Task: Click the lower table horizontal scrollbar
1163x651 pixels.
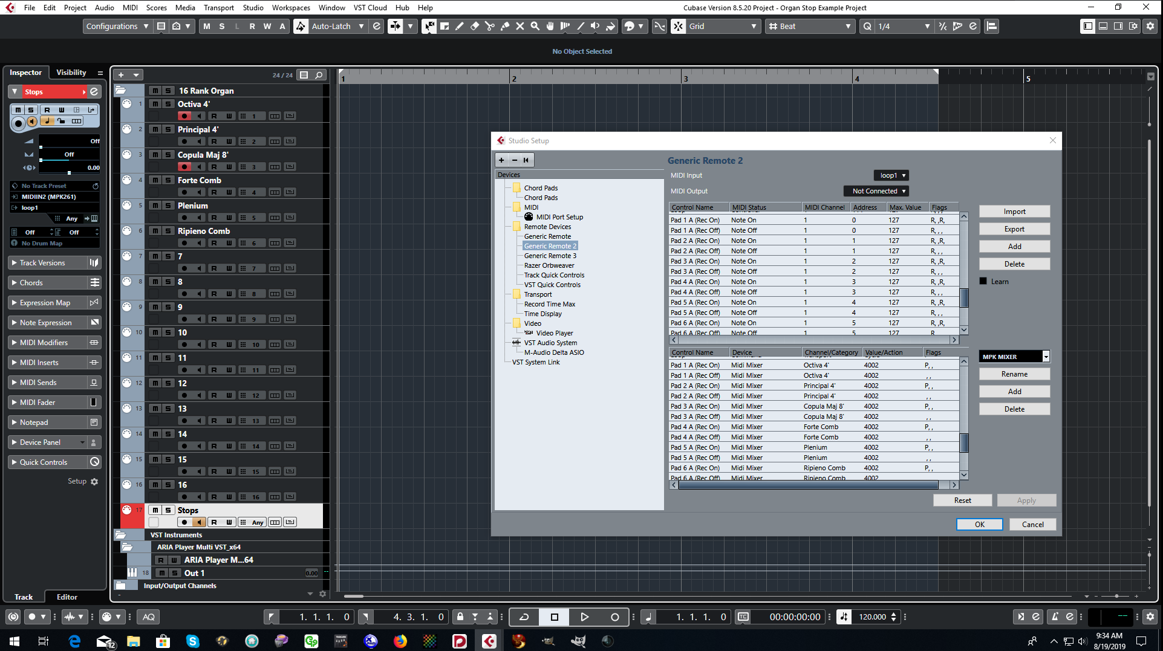Action: click(x=808, y=485)
